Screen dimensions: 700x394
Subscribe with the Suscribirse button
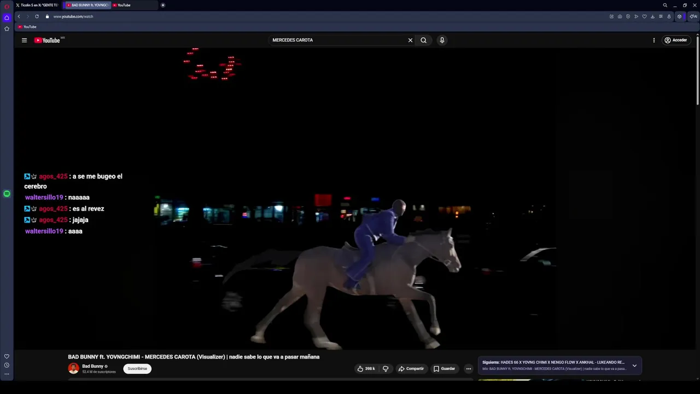coord(137,369)
